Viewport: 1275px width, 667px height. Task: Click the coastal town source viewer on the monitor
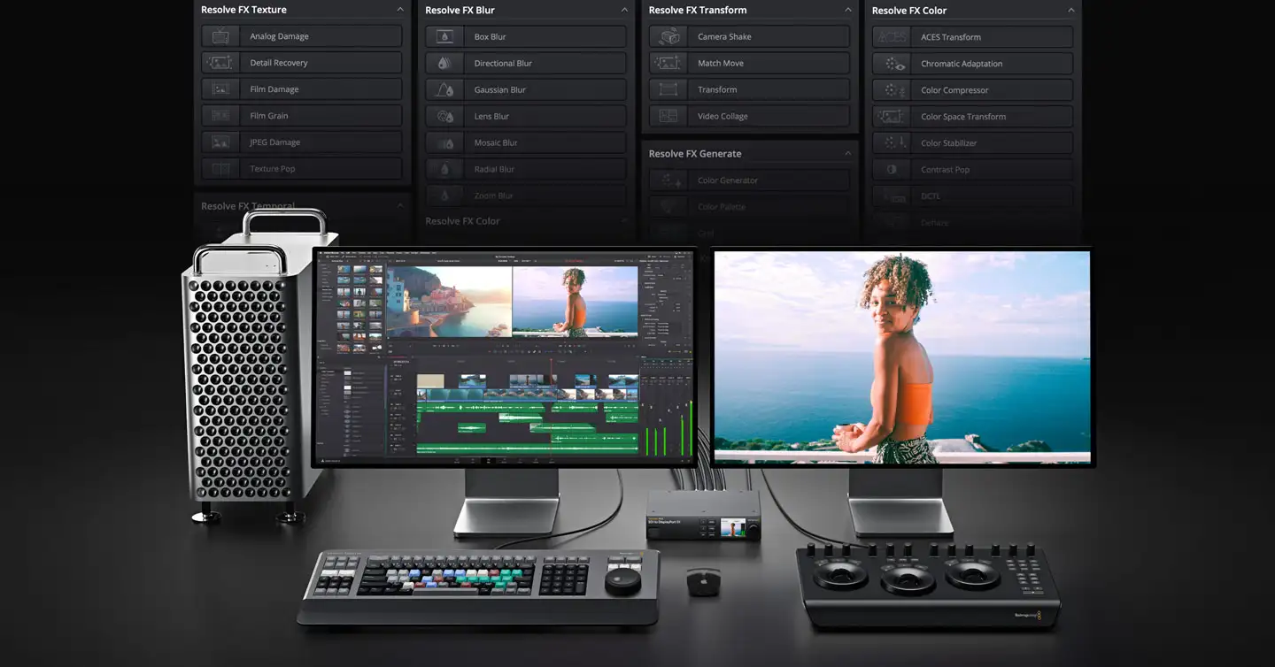coord(449,302)
